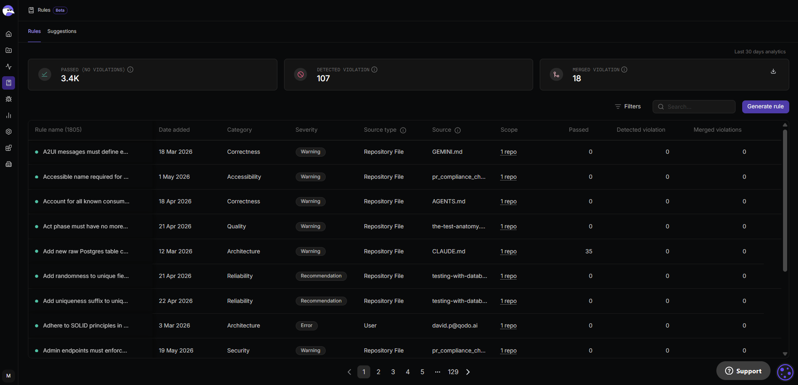Open the hexagon settings icon in sidebar
This screenshot has height=385, width=798.
[8, 132]
